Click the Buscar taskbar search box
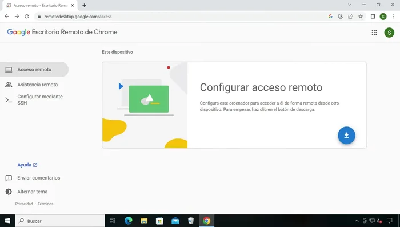The height and width of the screenshot is (227, 400). 60,221
